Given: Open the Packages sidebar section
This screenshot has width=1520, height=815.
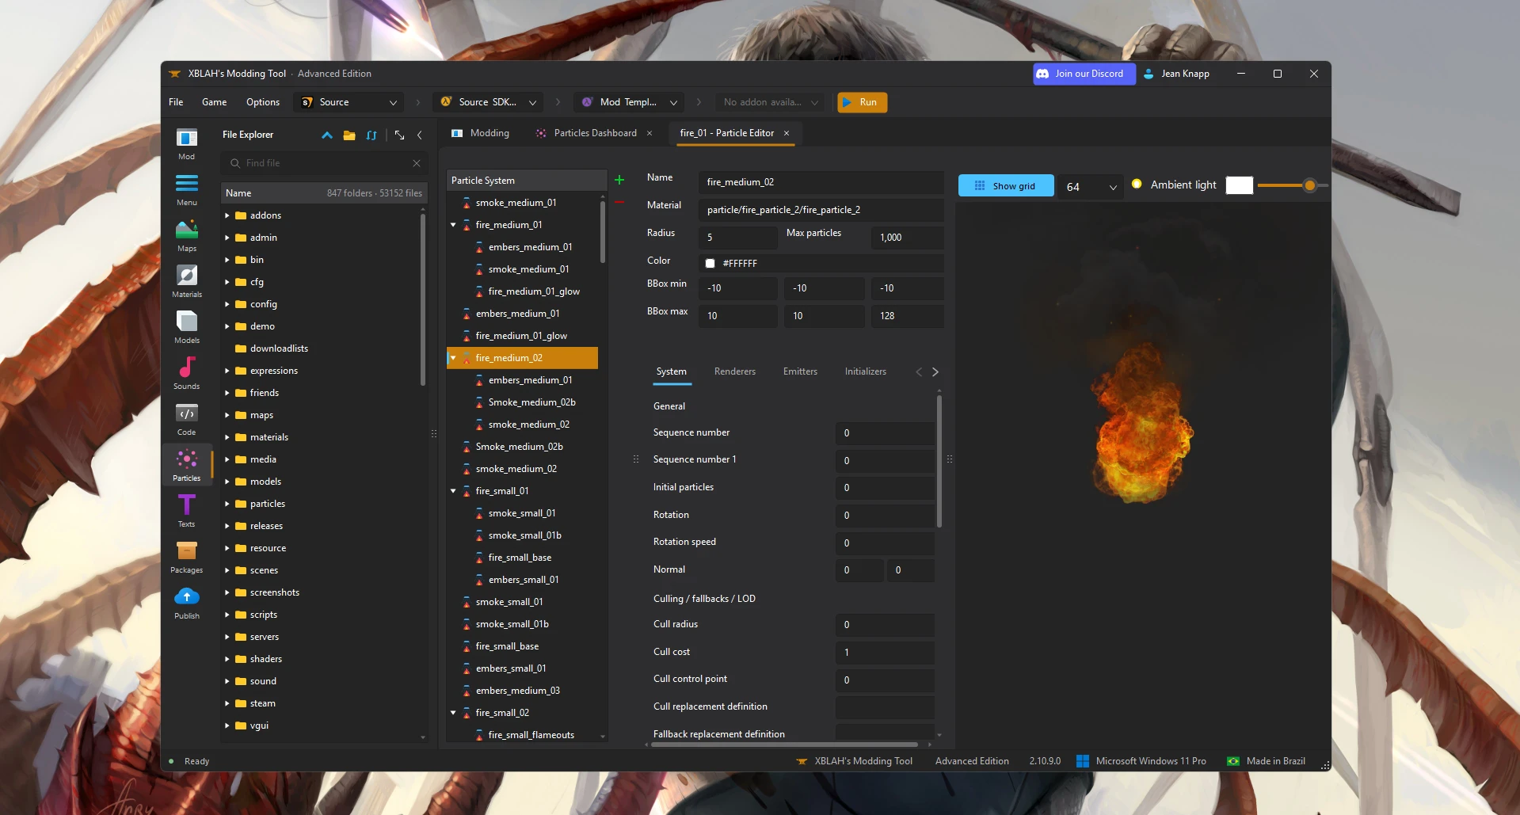Looking at the screenshot, I should [187, 558].
